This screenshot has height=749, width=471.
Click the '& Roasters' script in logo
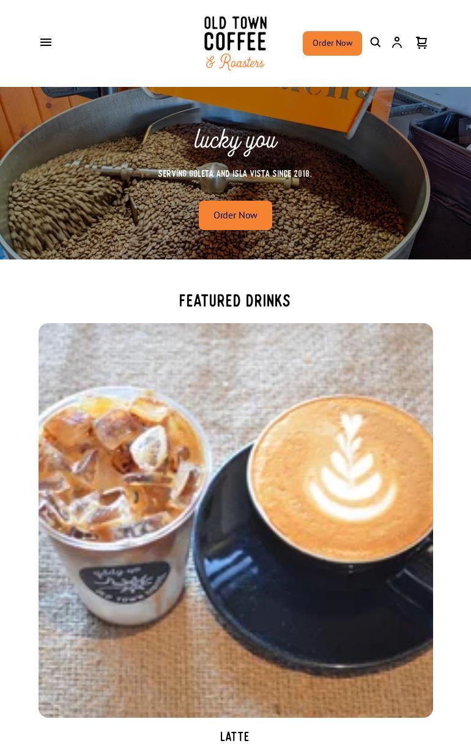click(x=236, y=62)
